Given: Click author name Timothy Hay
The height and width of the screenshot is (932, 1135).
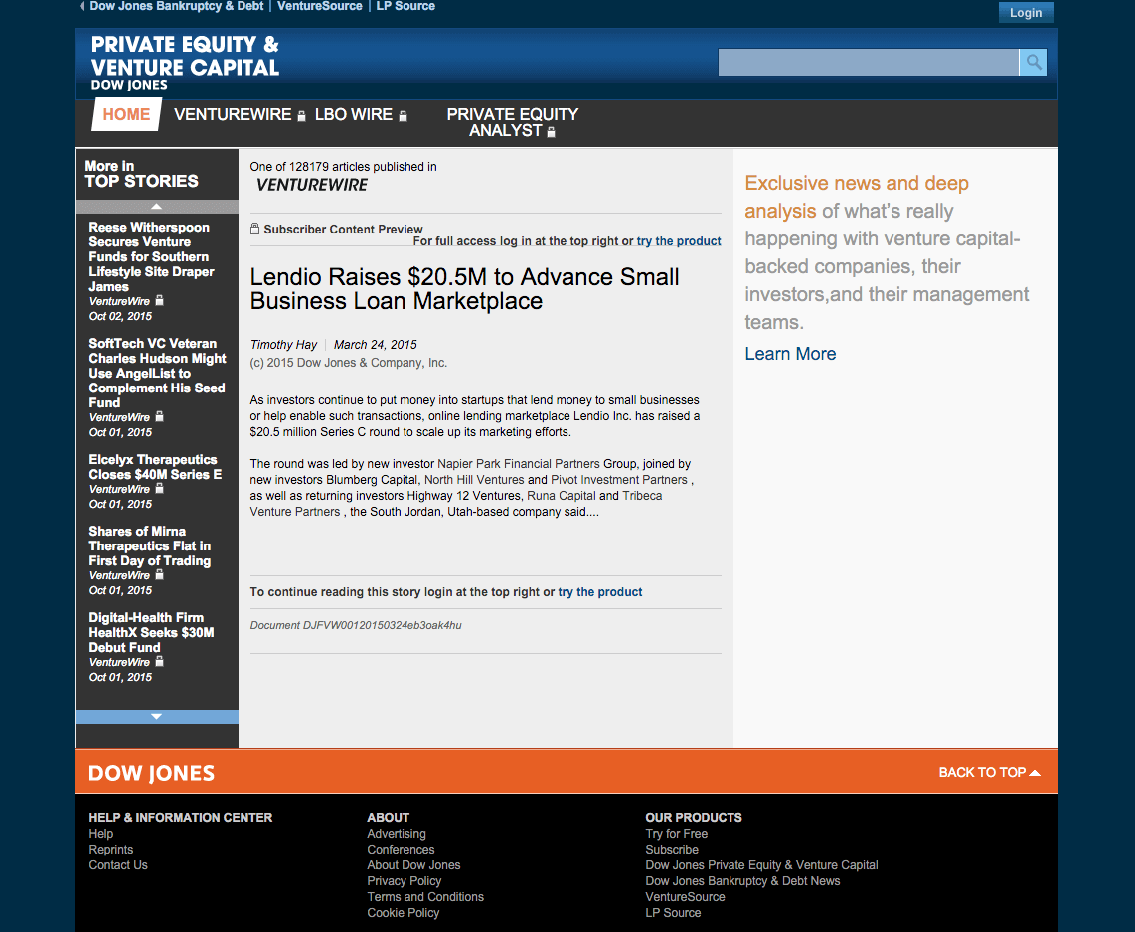Looking at the screenshot, I should pos(284,345).
